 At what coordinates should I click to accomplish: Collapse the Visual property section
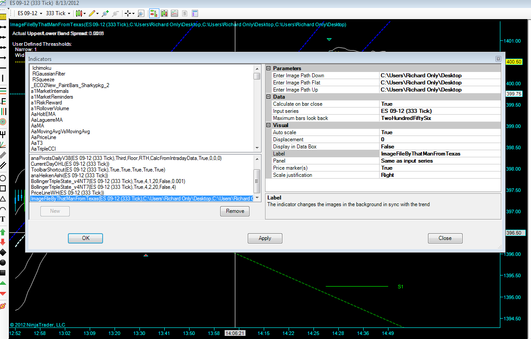pos(269,125)
